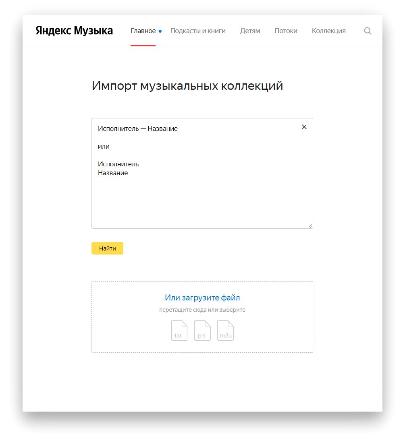Open the Коллекция tab
405x441 pixels.
(329, 31)
